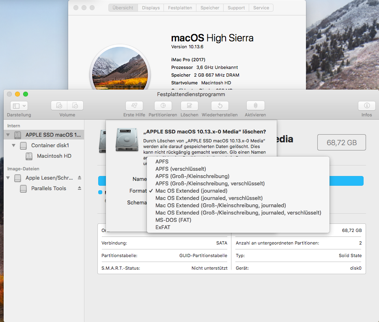Click the Löschen erase toolbar icon

189,106
